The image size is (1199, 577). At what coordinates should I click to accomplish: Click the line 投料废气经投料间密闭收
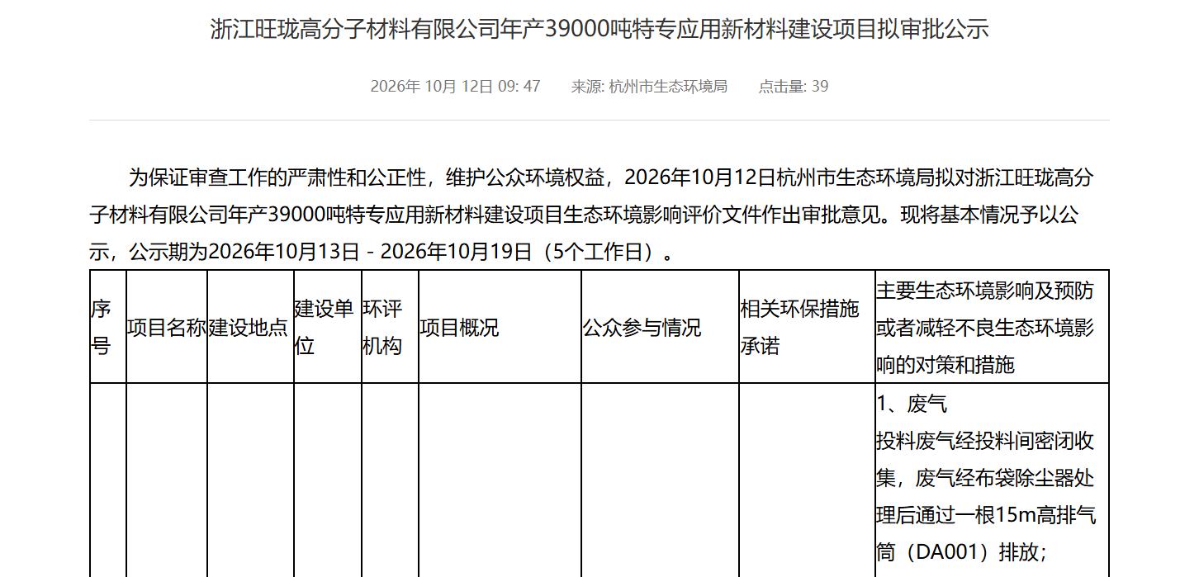985,441
